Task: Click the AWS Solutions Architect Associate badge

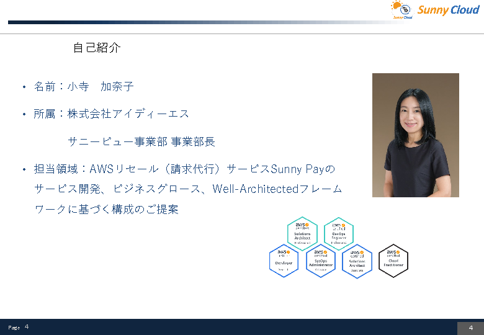Action: pos(357,261)
